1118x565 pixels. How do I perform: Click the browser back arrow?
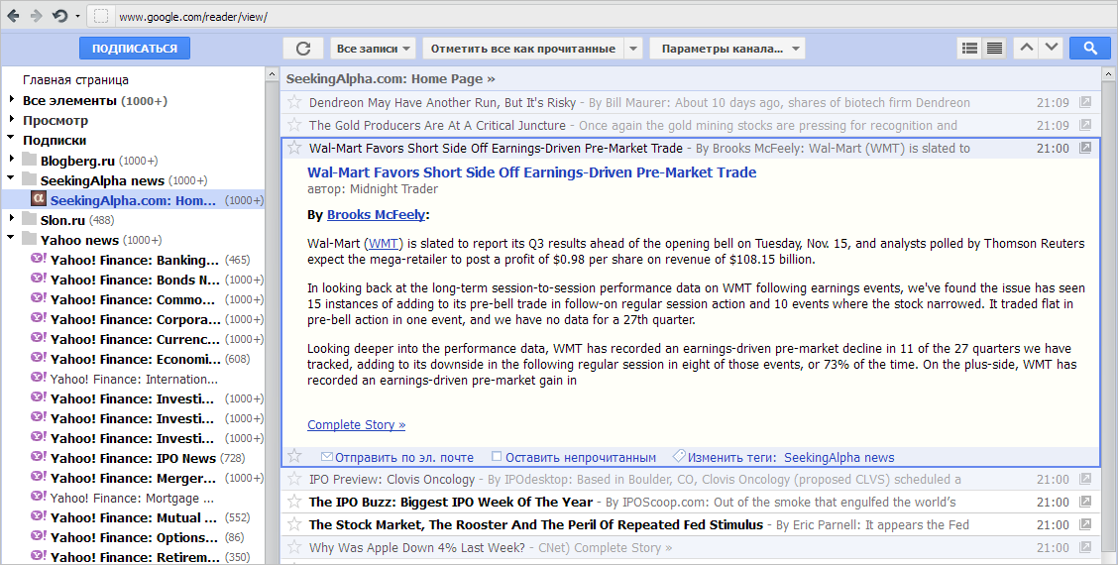[x=13, y=16]
